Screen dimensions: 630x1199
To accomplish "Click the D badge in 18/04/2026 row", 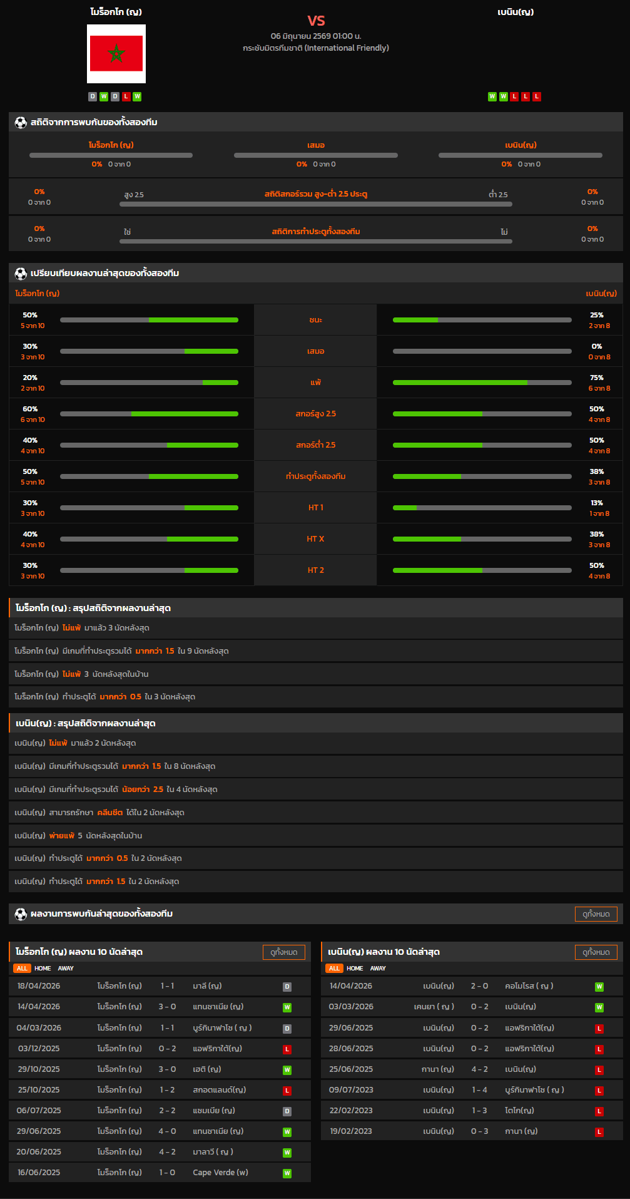I will [x=287, y=987].
